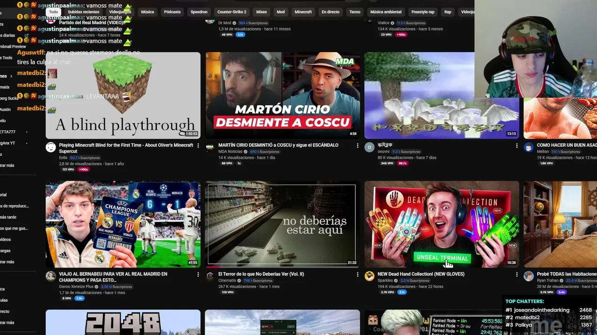Play the A blind playthrough Minecraft thumbnail
This screenshot has height=335, width=597.
click(x=123, y=95)
